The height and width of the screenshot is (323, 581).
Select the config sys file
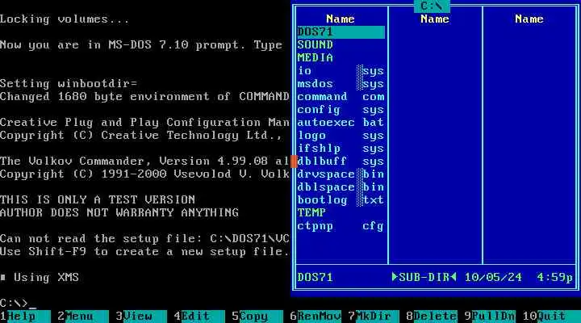click(341, 110)
